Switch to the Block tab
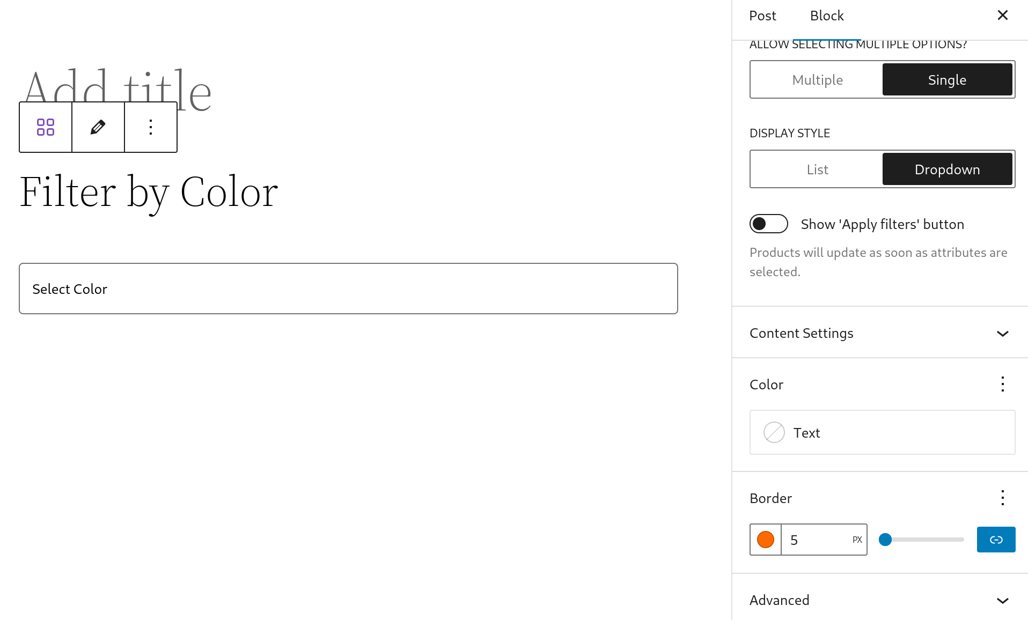The width and height of the screenshot is (1028, 620). coord(826,16)
